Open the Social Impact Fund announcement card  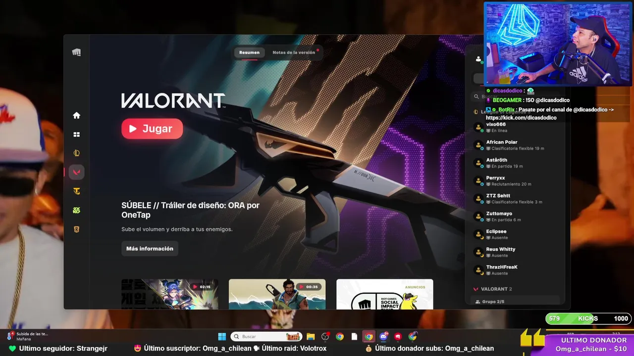coord(385,294)
